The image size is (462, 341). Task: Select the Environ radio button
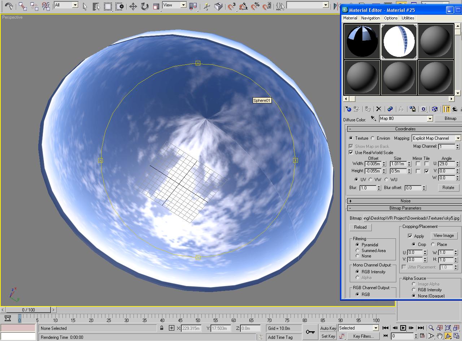(x=372, y=138)
